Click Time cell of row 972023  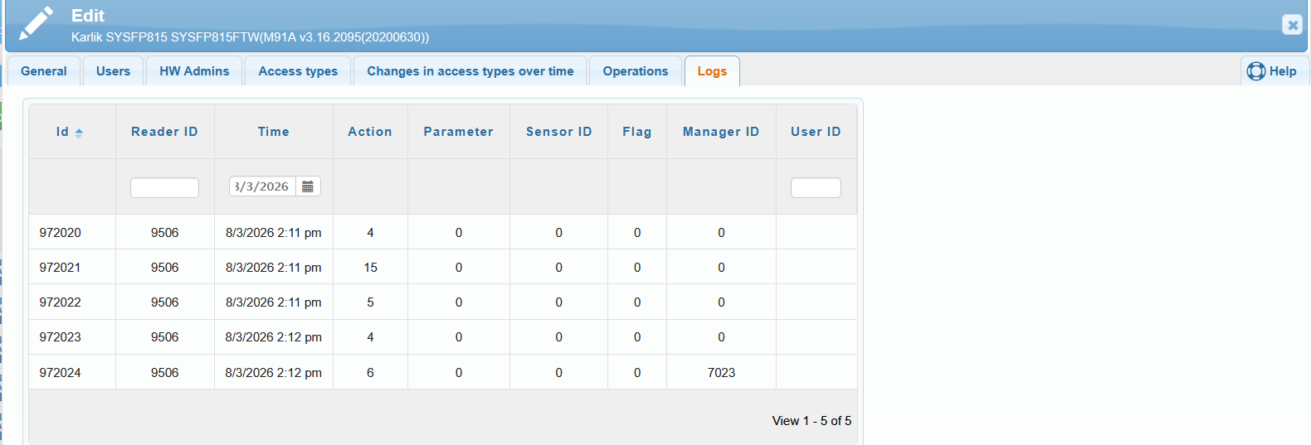274,337
